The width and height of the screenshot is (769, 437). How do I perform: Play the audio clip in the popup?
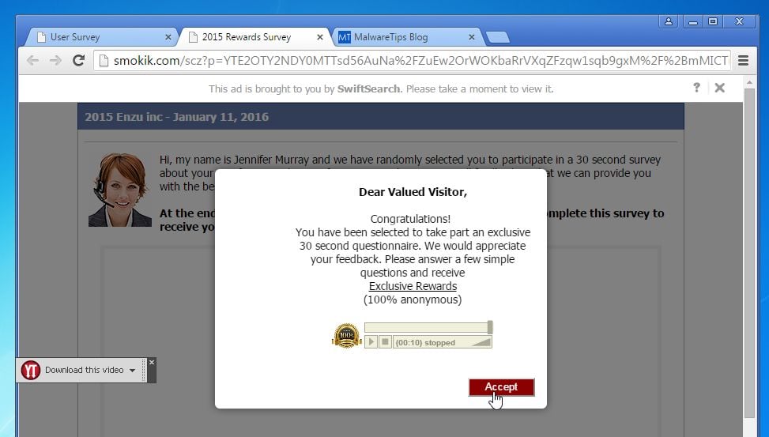(x=371, y=342)
